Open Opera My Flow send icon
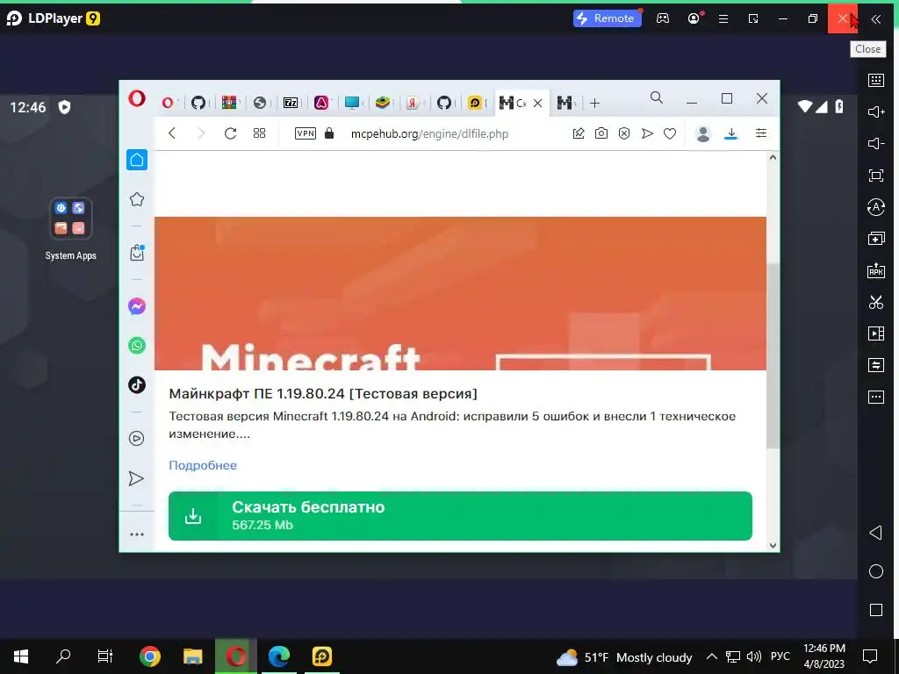The height and width of the screenshot is (674, 899). [647, 133]
